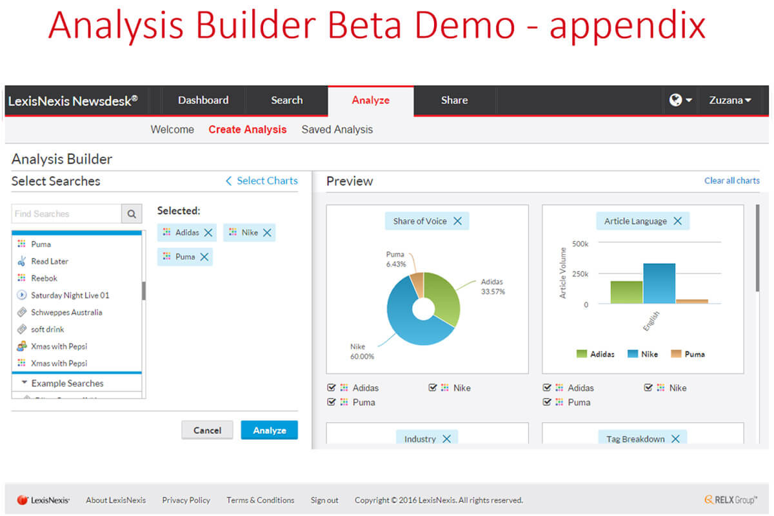
Task: Close the Industry chart
Action: tap(446, 439)
